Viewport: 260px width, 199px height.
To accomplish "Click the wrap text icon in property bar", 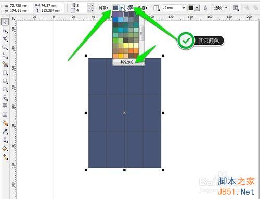I will click(236, 8).
